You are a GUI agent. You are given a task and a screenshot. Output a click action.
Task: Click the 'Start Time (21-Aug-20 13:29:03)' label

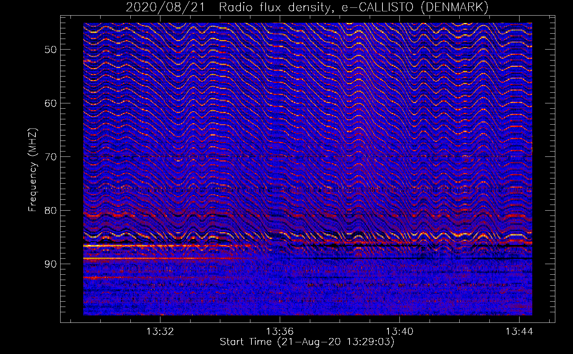tap(307, 342)
